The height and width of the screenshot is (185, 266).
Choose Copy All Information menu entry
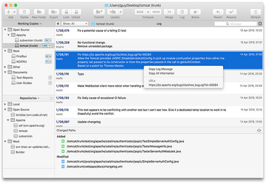[x=161, y=73]
